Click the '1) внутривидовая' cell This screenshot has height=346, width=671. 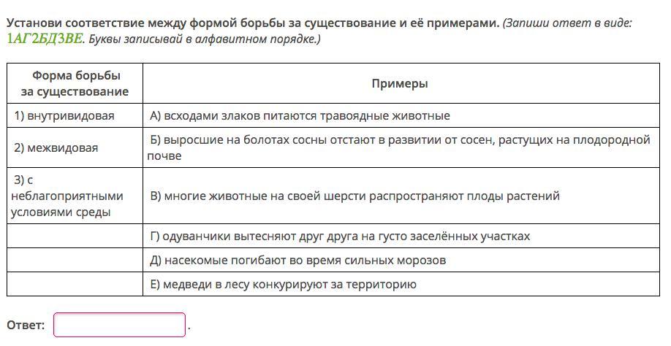[x=64, y=115]
